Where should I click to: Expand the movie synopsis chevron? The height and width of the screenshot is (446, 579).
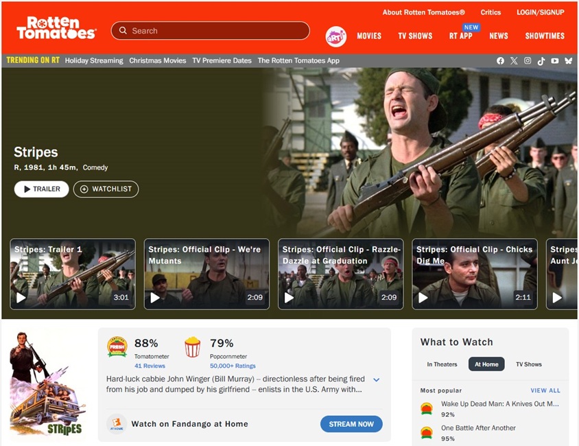pos(376,379)
